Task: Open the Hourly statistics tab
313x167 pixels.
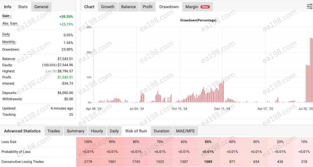Action: (x=97, y=131)
